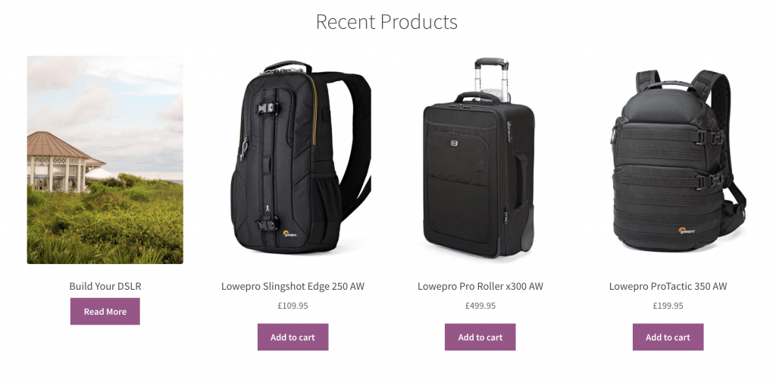Click the Build Your DSLR title link

tap(105, 286)
